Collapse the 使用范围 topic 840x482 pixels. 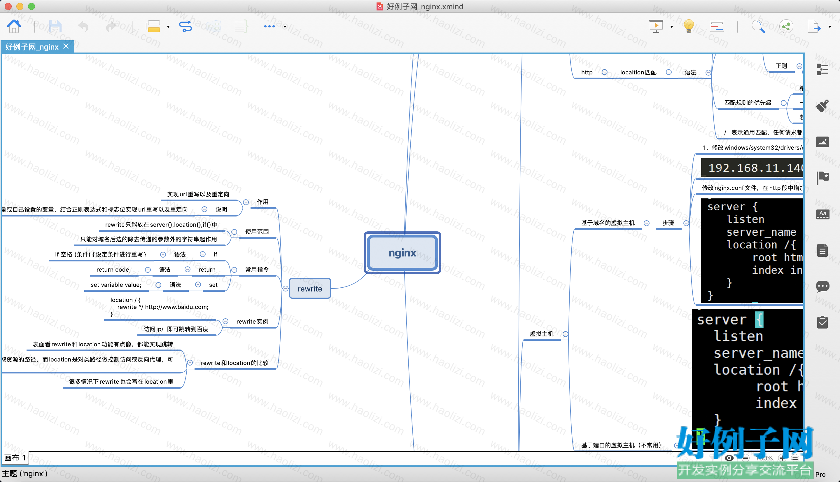(x=234, y=232)
